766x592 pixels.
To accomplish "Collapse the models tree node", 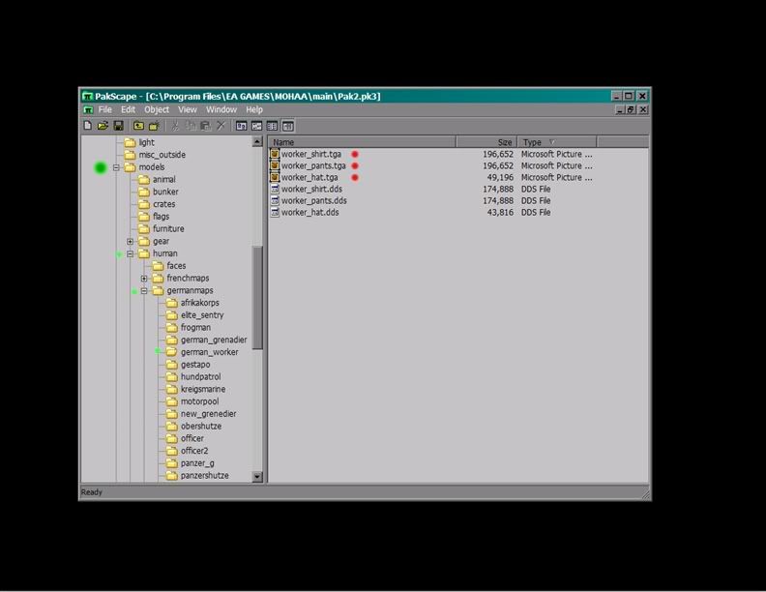I will click(116, 167).
